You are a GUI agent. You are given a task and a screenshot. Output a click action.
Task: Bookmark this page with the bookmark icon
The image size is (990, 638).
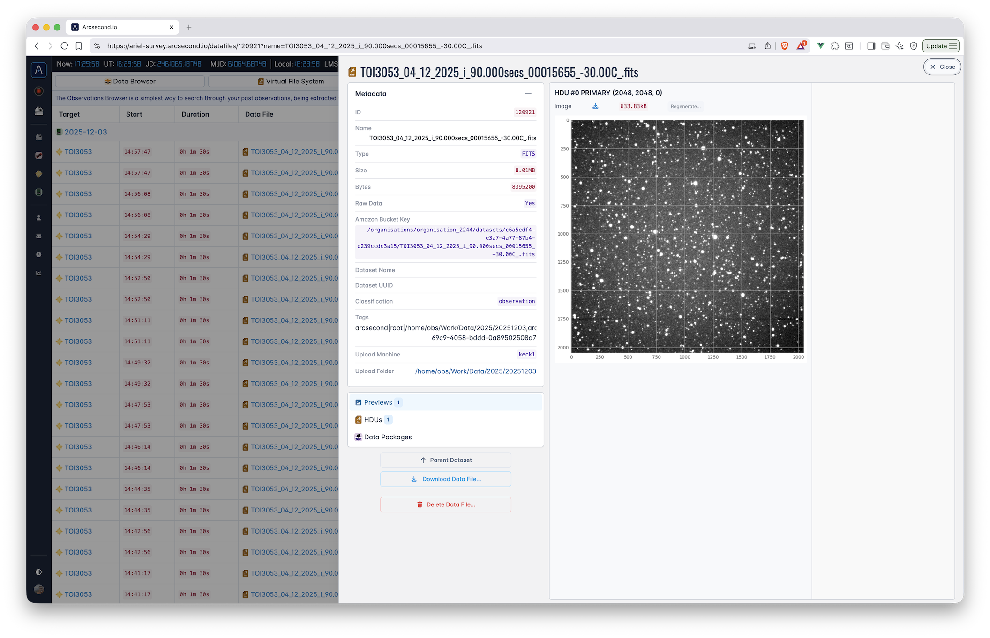79,46
